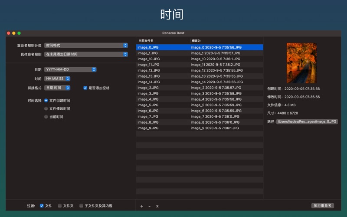Select the image_5.JPG row in list
Viewport: 347px width, 217px height.
(163, 105)
